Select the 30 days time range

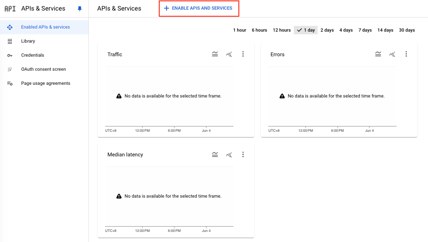click(x=407, y=30)
